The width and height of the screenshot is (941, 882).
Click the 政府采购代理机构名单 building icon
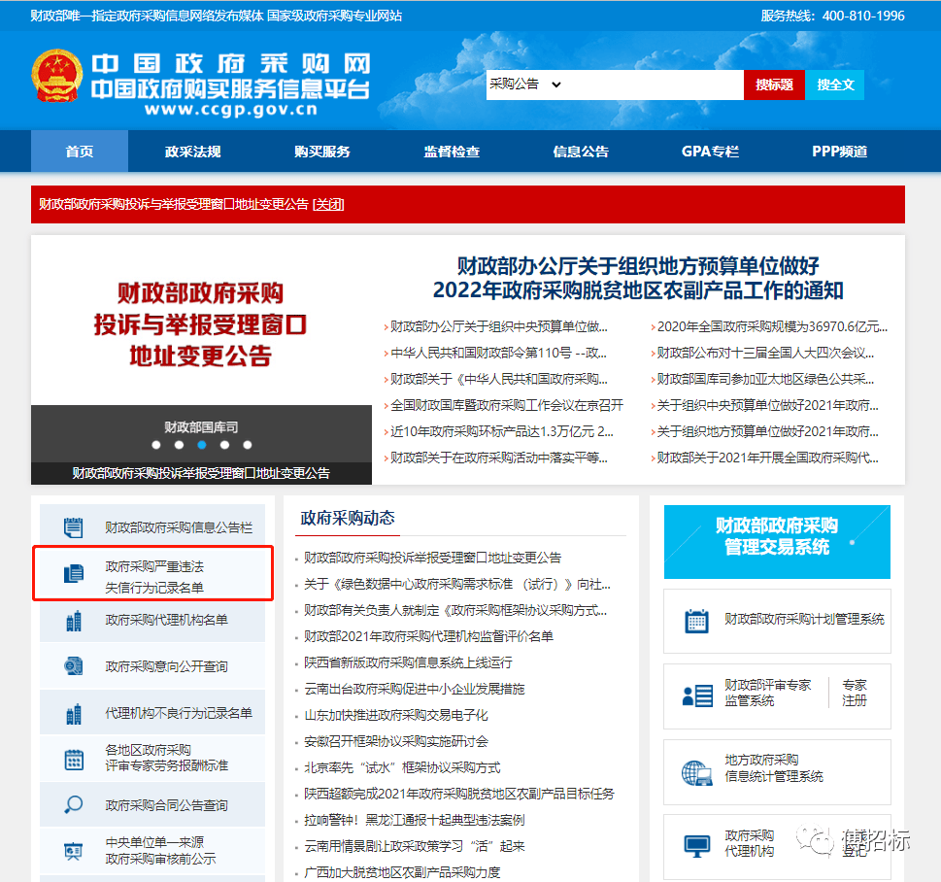73,621
